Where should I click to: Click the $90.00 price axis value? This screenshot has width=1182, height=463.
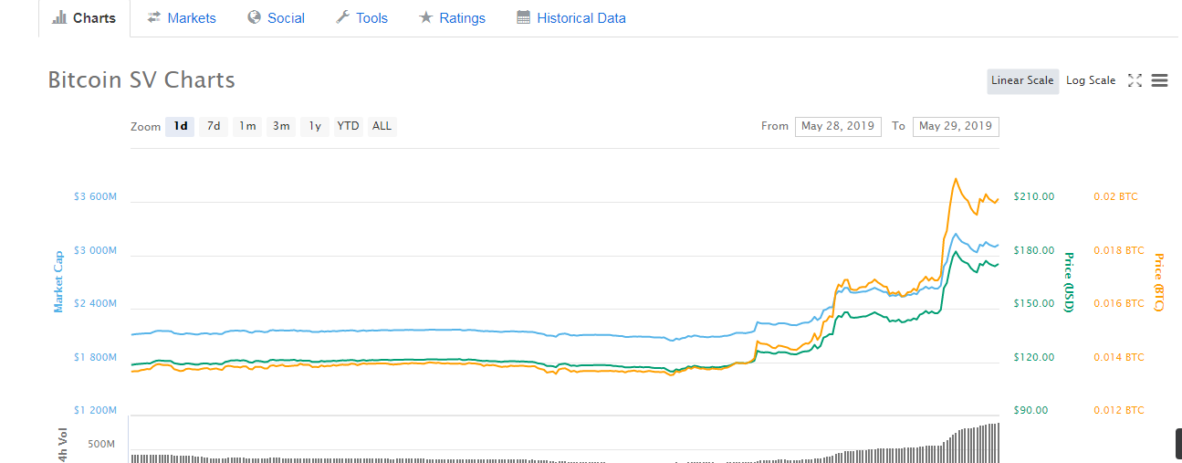click(1030, 410)
